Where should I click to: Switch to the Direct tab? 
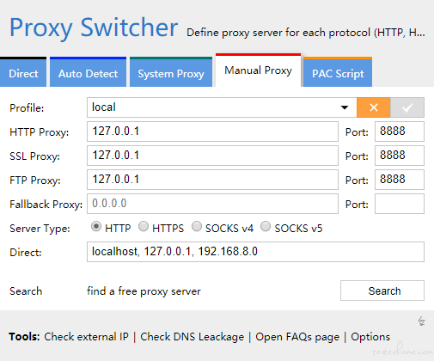coord(23,72)
